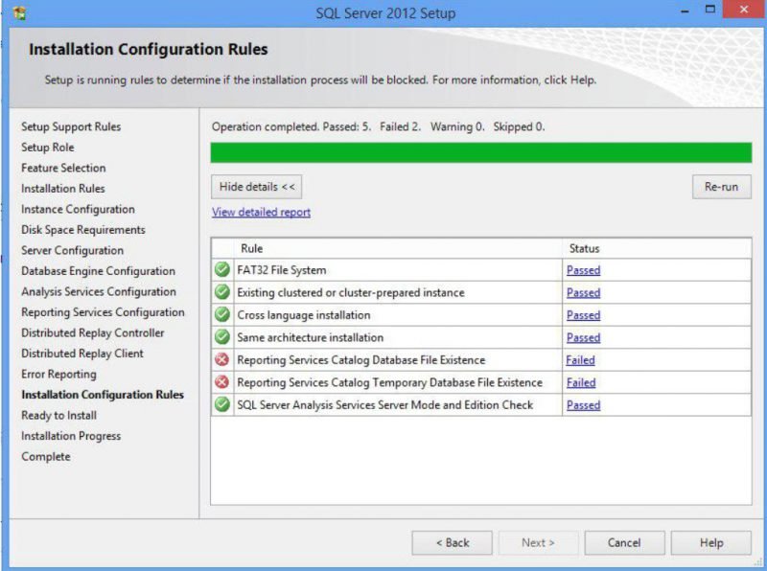The image size is (767, 571).
Task: Maximize the SQL Server 2012 Setup window
Action: [x=710, y=10]
